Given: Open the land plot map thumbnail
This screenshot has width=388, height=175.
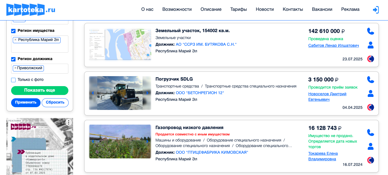Looking at the screenshot, I should 120,44.
